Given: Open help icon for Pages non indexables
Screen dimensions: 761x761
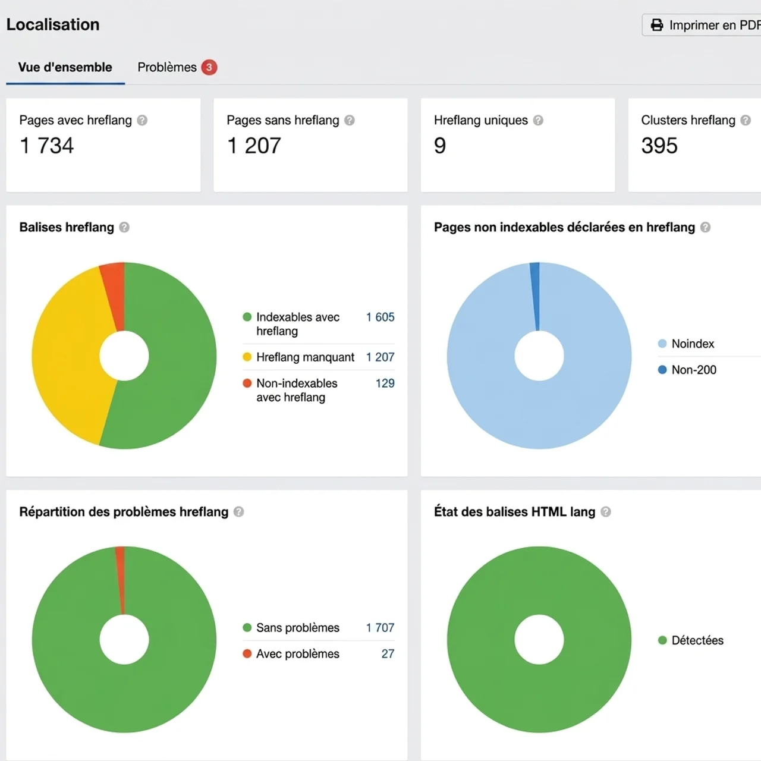Looking at the screenshot, I should point(705,227).
